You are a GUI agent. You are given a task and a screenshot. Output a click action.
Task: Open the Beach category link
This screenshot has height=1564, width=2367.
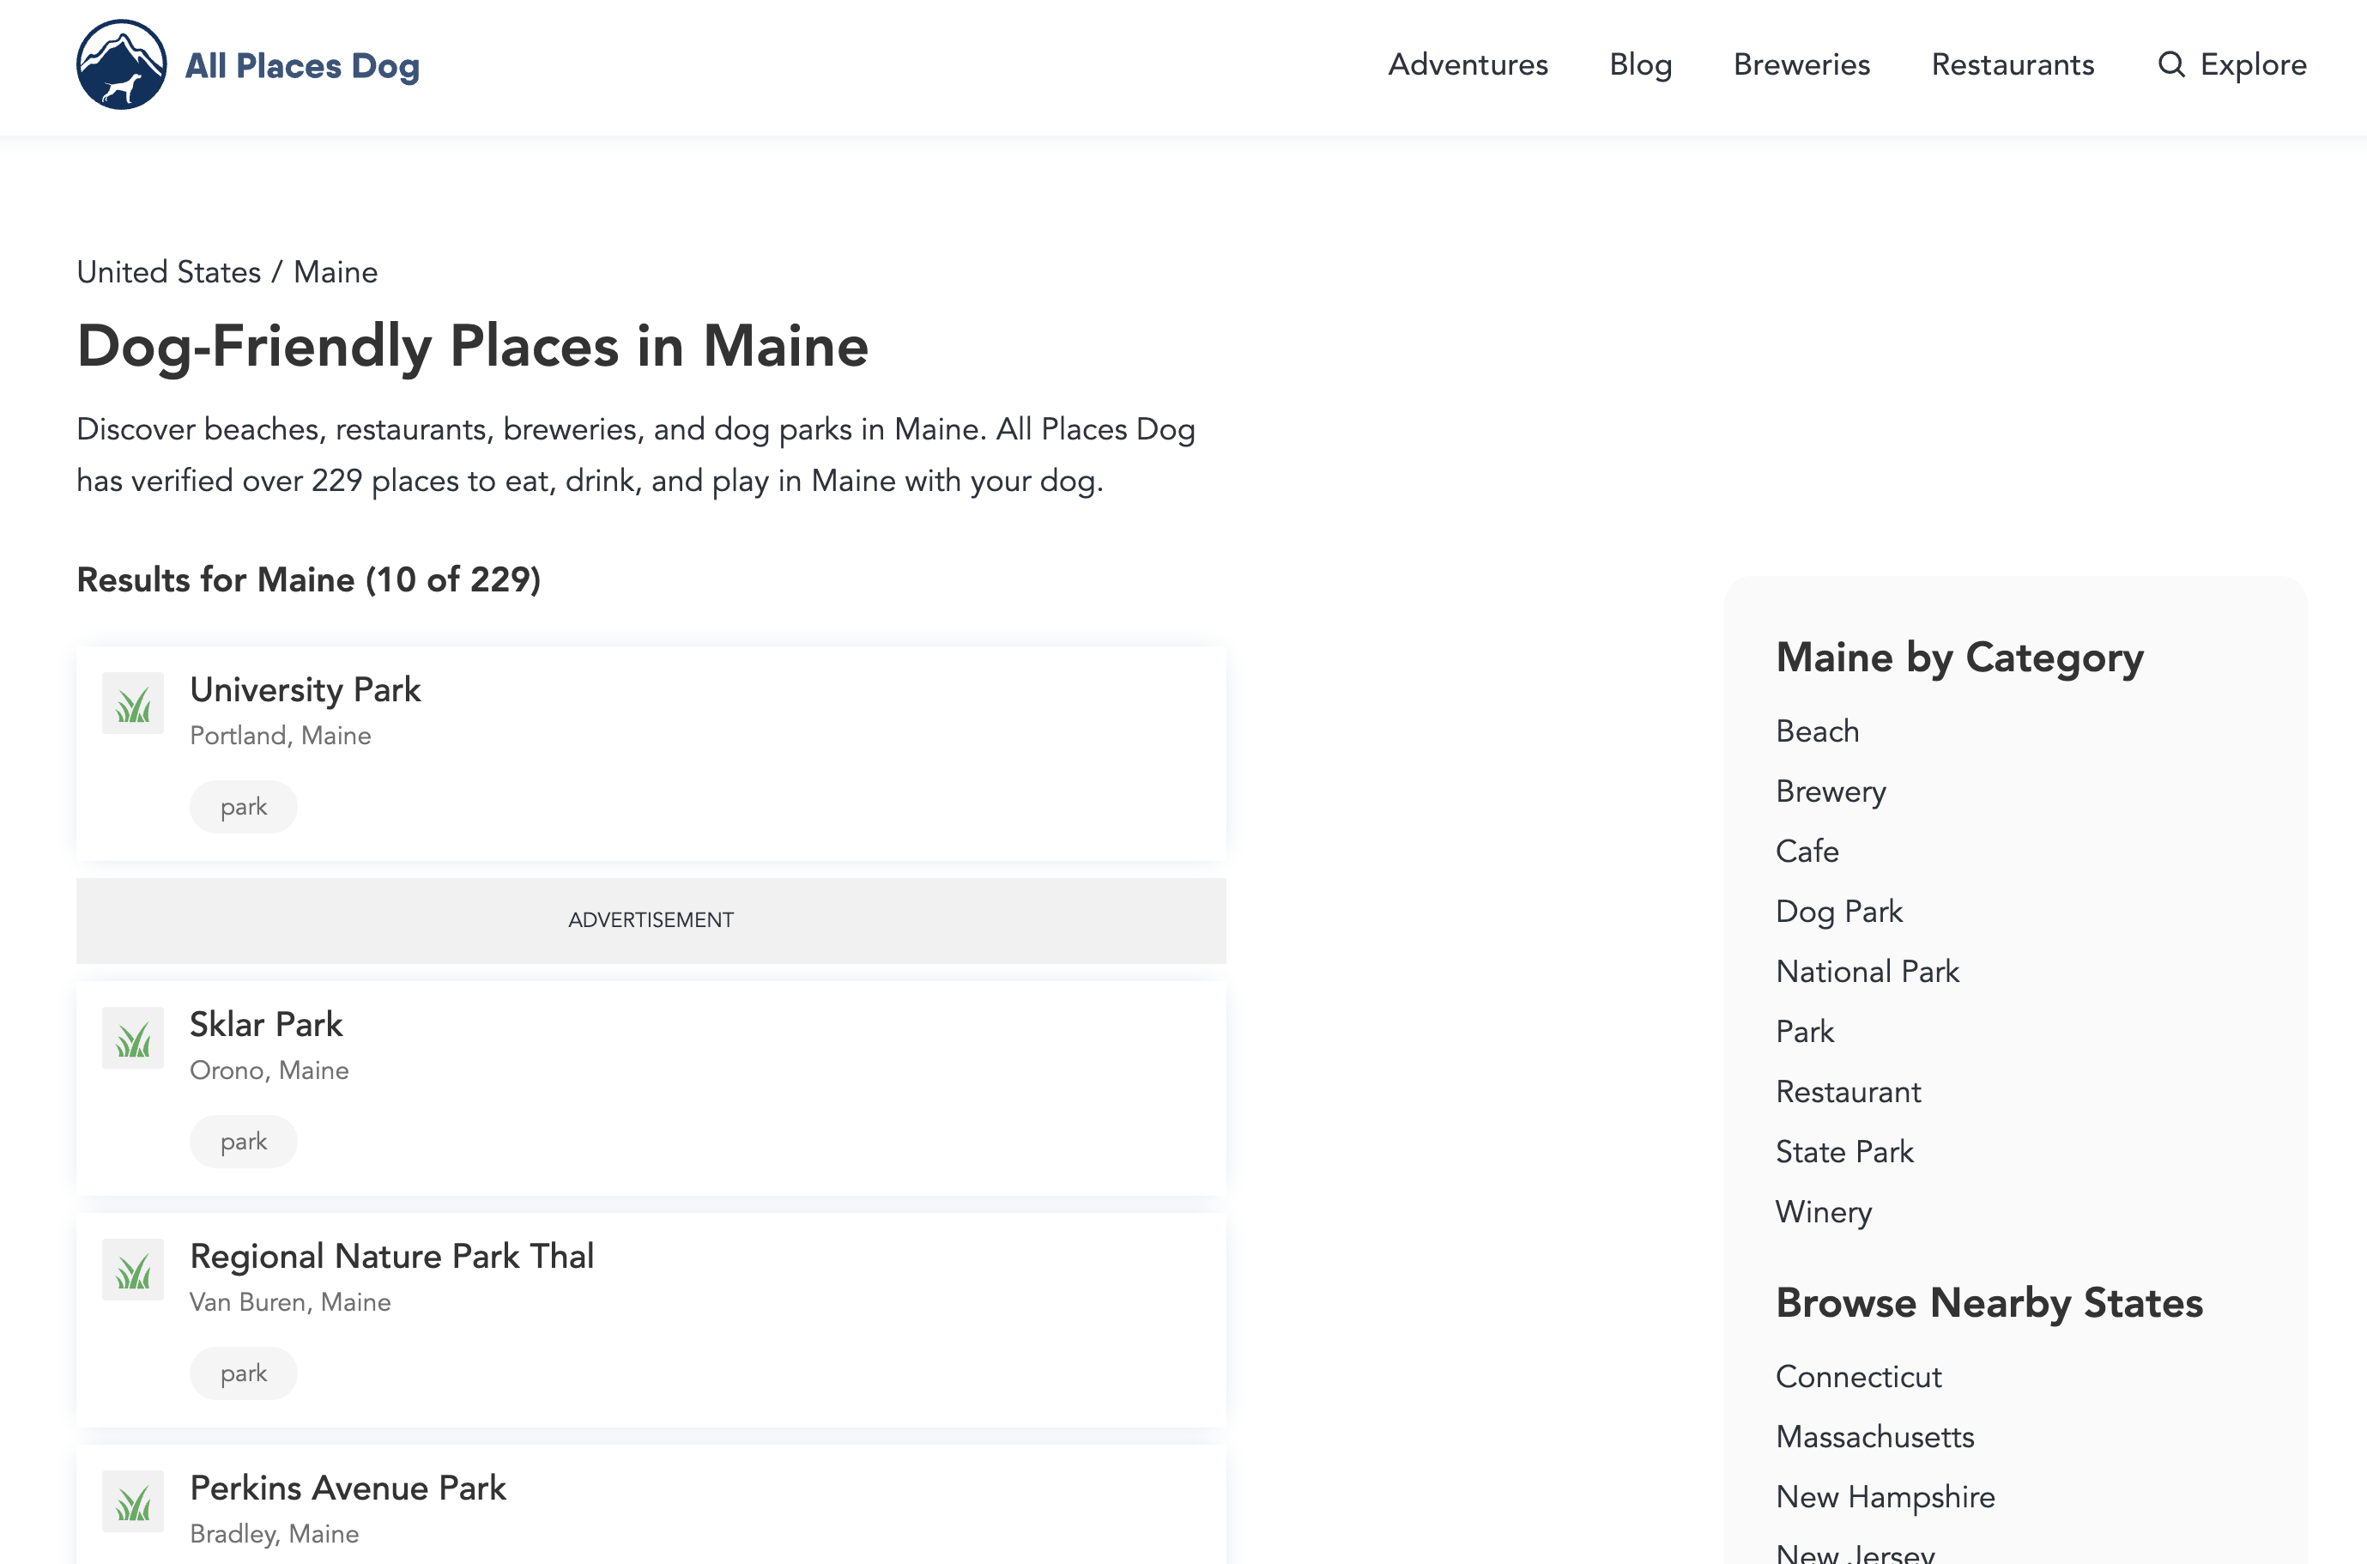tap(1817, 731)
